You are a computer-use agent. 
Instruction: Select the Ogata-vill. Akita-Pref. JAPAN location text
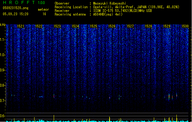click(x=136, y=7)
